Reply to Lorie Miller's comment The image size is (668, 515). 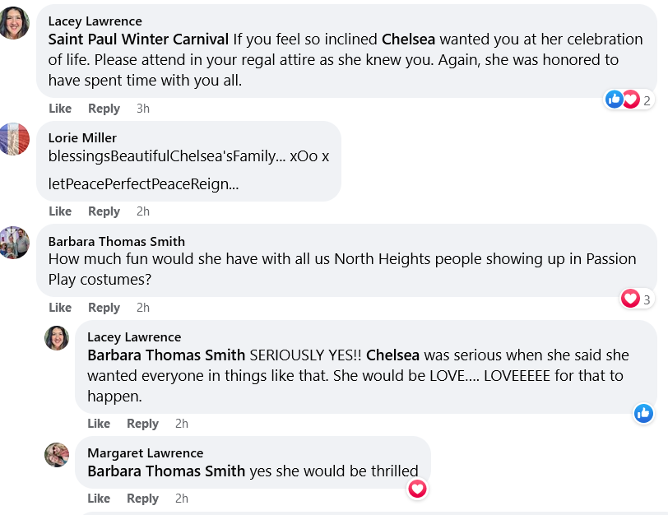coord(104,211)
